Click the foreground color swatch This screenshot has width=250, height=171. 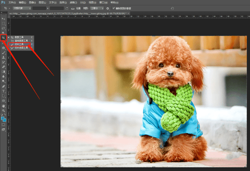(x=3, y=118)
